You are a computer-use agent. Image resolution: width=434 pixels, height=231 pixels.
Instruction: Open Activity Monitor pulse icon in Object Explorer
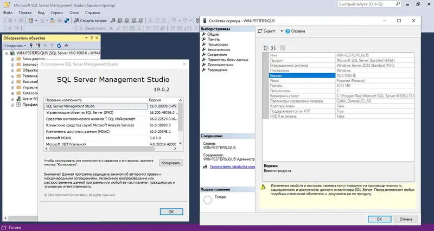(66, 46)
